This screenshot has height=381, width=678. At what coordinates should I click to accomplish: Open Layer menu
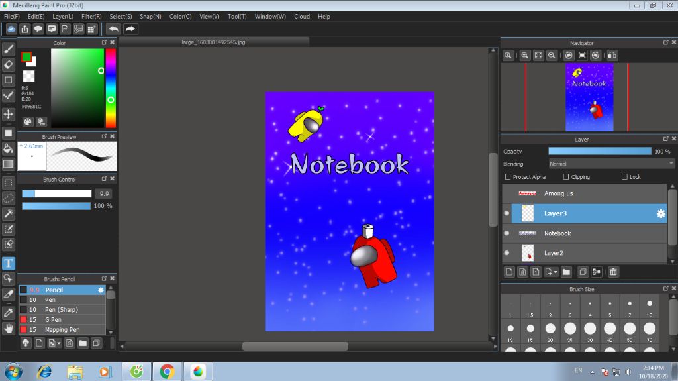(x=63, y=16)
